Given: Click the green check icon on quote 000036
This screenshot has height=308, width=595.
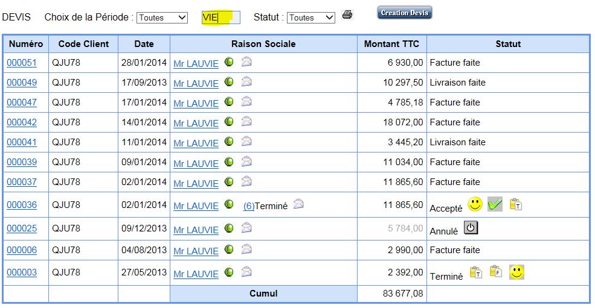Looking at the screenshot, I should [x=495, y=205].
